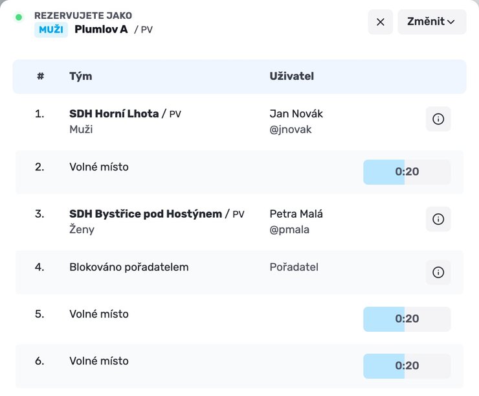Screen dimensions: 479x396
Task: Reserve free slot number 2 timer button
Action: (407, 172)
